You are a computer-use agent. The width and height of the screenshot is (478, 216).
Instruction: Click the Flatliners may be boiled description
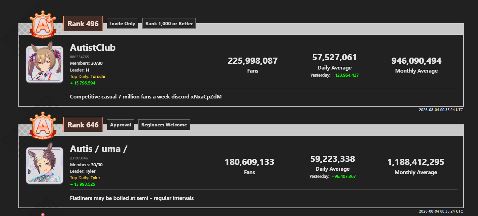[x=132, y=198]
